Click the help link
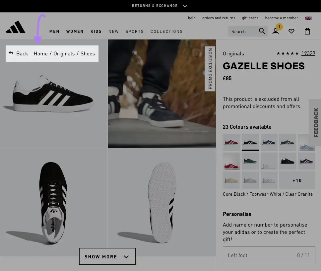The image size is (321, 271). pos(192,18)
